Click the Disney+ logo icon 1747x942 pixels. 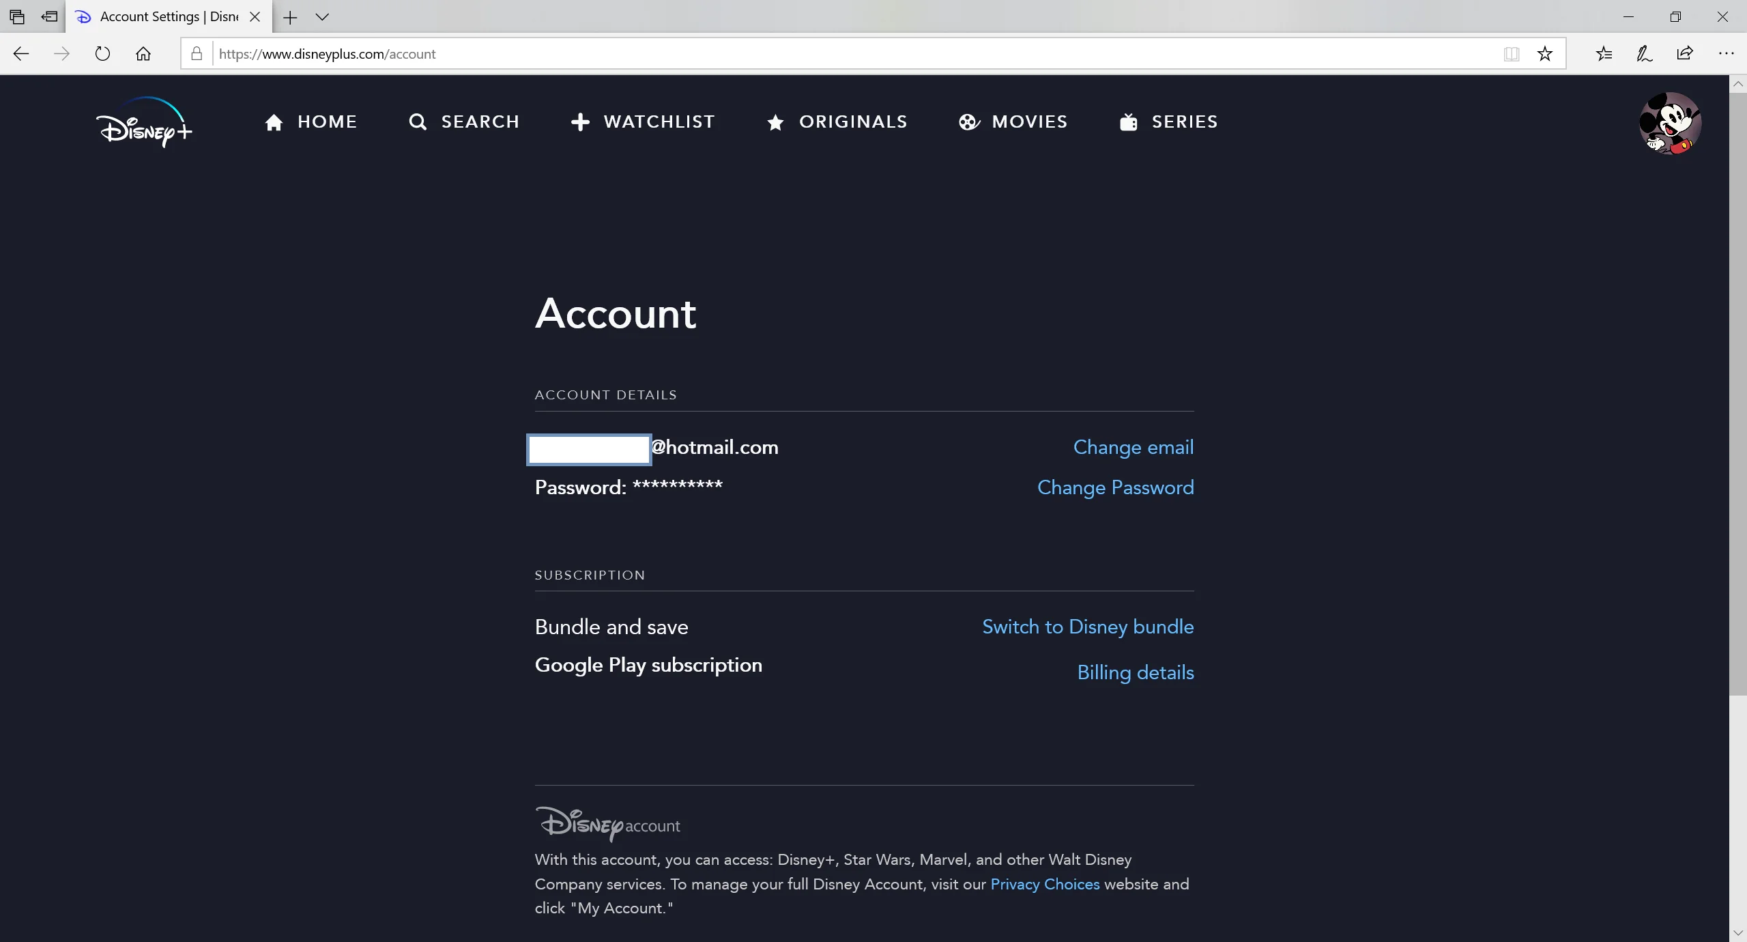pos(143,126)
